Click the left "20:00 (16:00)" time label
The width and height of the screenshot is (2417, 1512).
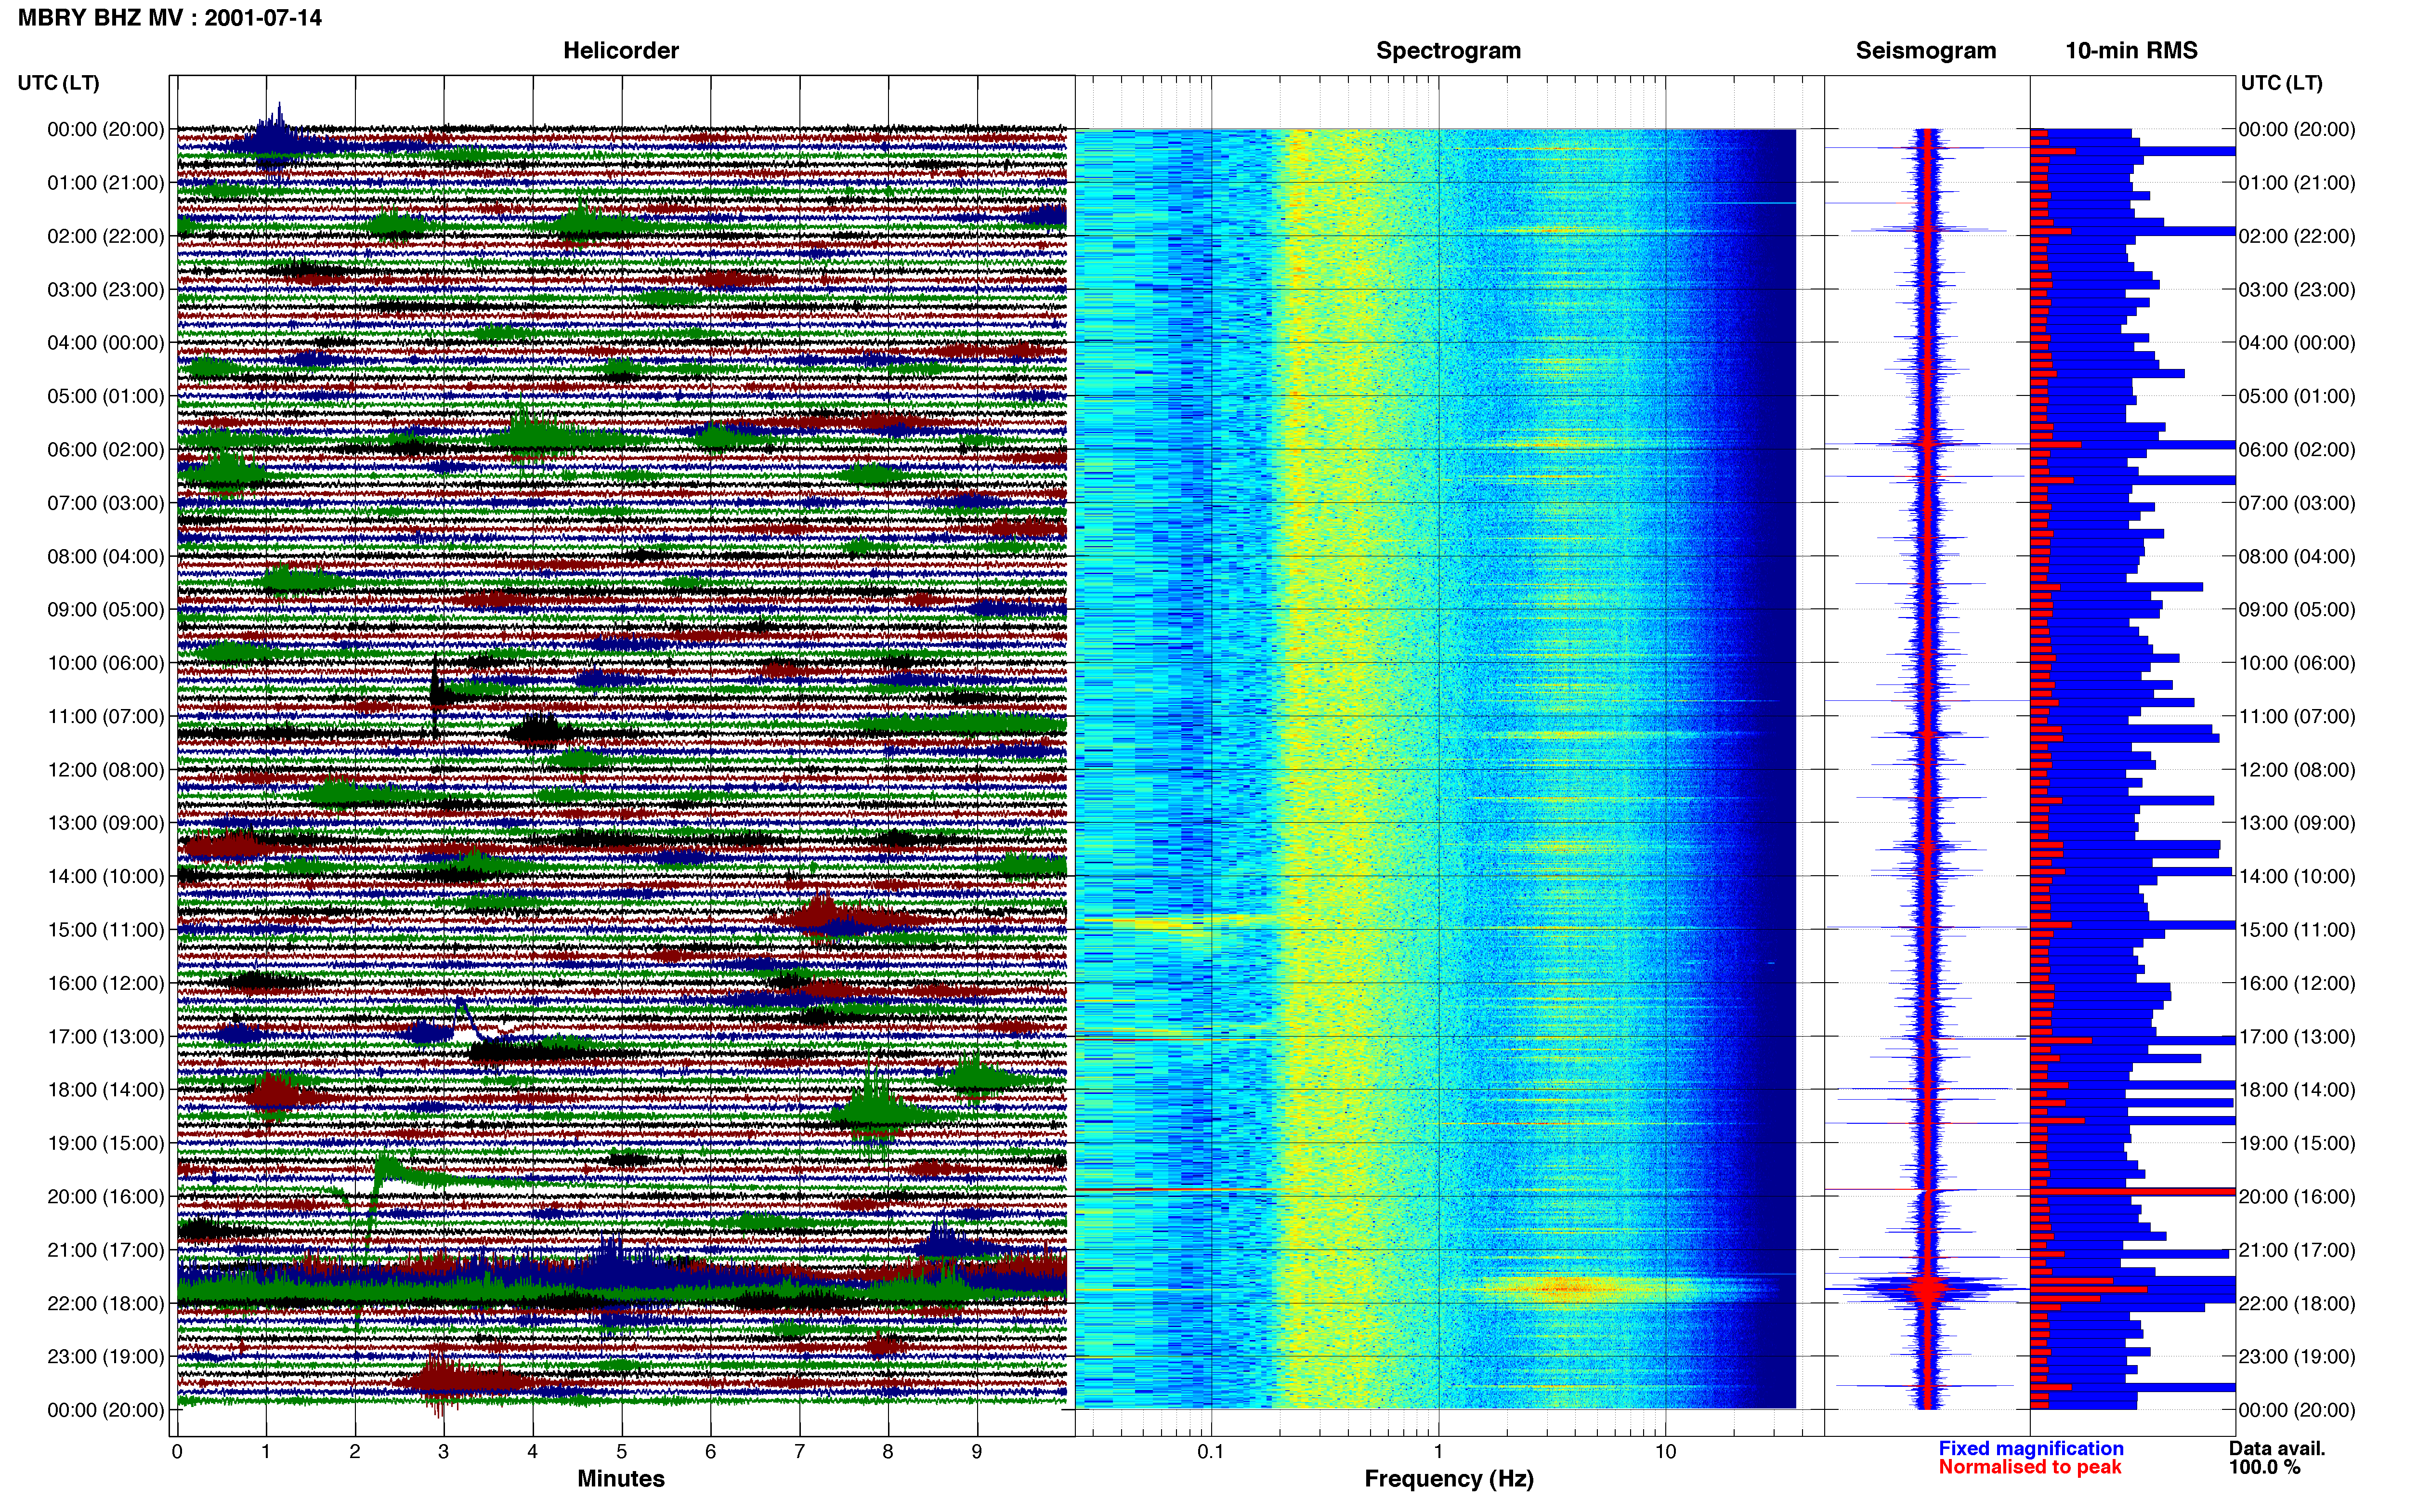coord(106,1196)
